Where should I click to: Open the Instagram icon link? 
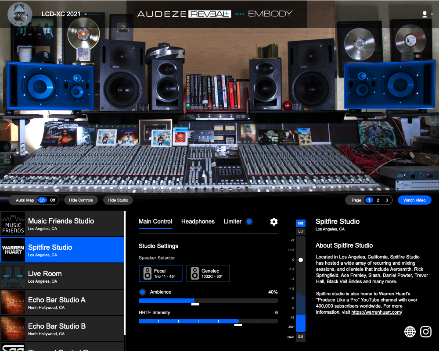pos(426,332)
